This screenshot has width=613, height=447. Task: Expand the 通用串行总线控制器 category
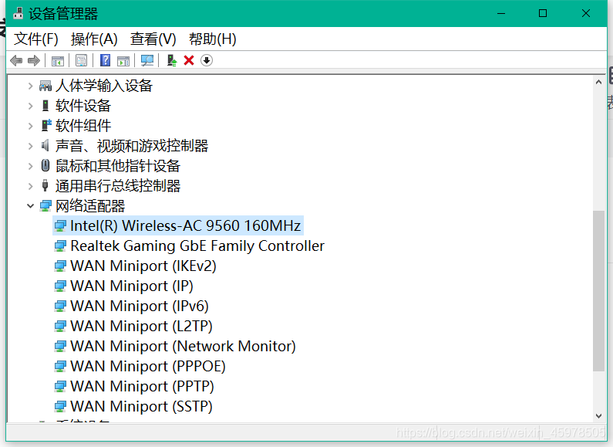[x=31, y=186]
